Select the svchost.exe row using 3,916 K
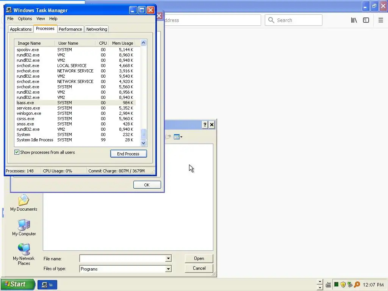Image resolution: width=388 pixels, height=291 pixels. [x=75, y=71]
